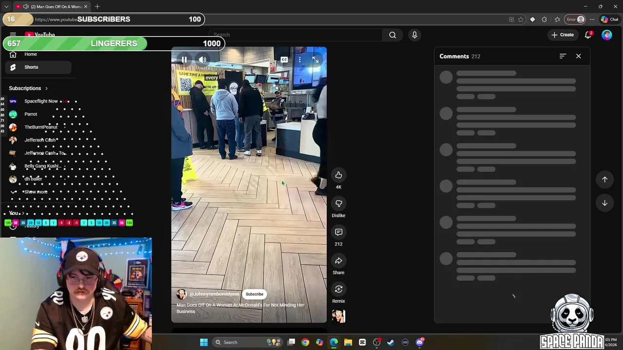
Task: Open YouTube notifications bell
Action: click(x=588, y=35)
